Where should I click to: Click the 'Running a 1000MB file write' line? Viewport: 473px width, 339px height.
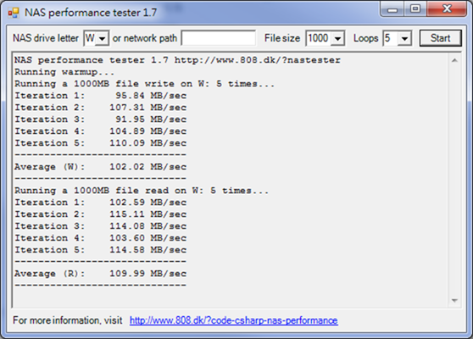tap(145, 84)
